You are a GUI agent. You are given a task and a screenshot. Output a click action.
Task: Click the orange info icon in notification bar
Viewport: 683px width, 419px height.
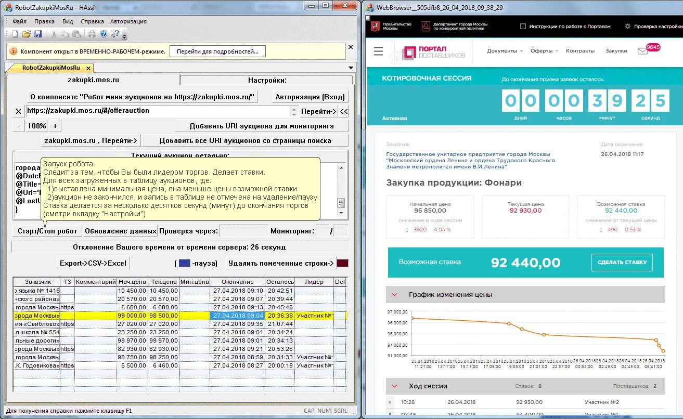point(13,51)
